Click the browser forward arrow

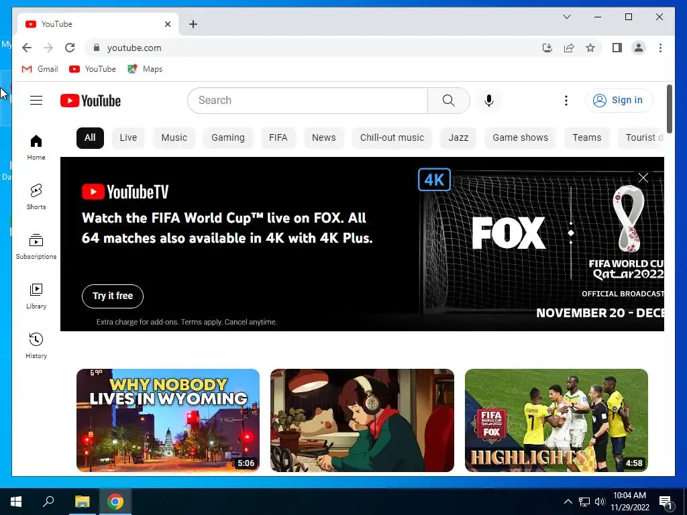tap(48, 48)
